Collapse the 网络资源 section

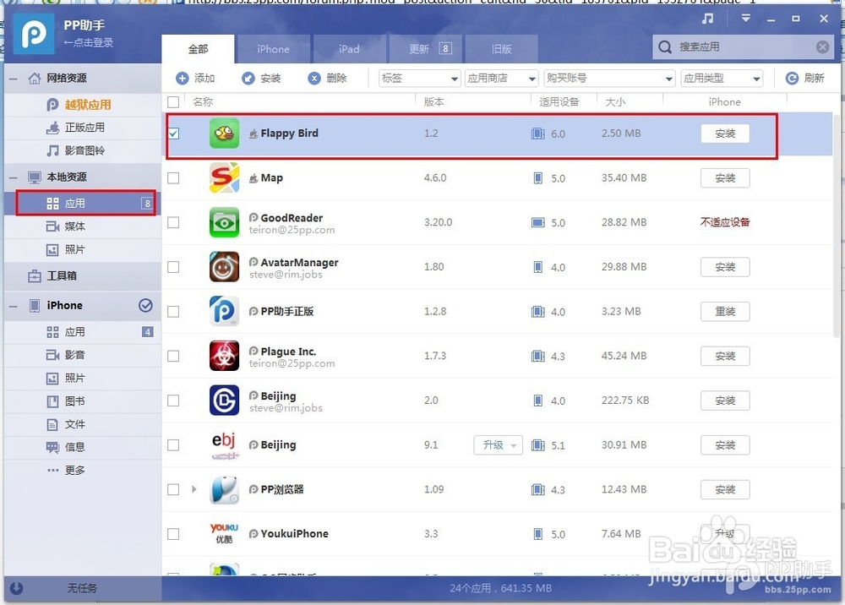(14, 79)
